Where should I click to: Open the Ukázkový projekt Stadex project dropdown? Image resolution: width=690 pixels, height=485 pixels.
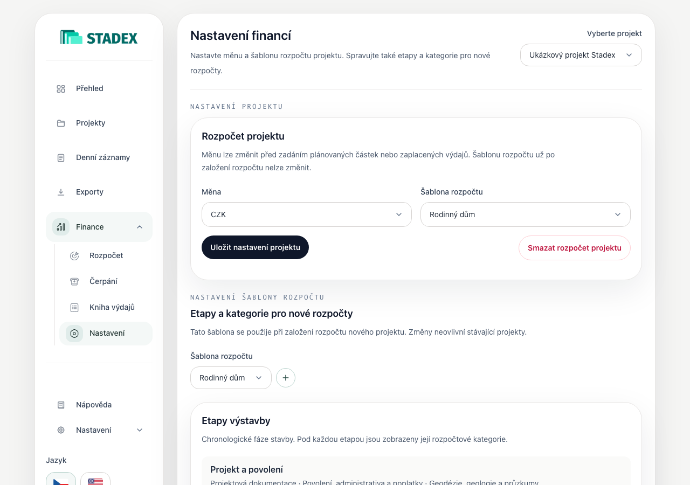pyautogui.click(x=581, y=55)
